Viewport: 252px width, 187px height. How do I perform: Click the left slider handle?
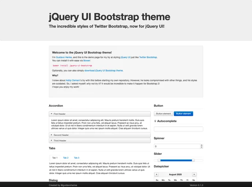[x=159, y=160]
